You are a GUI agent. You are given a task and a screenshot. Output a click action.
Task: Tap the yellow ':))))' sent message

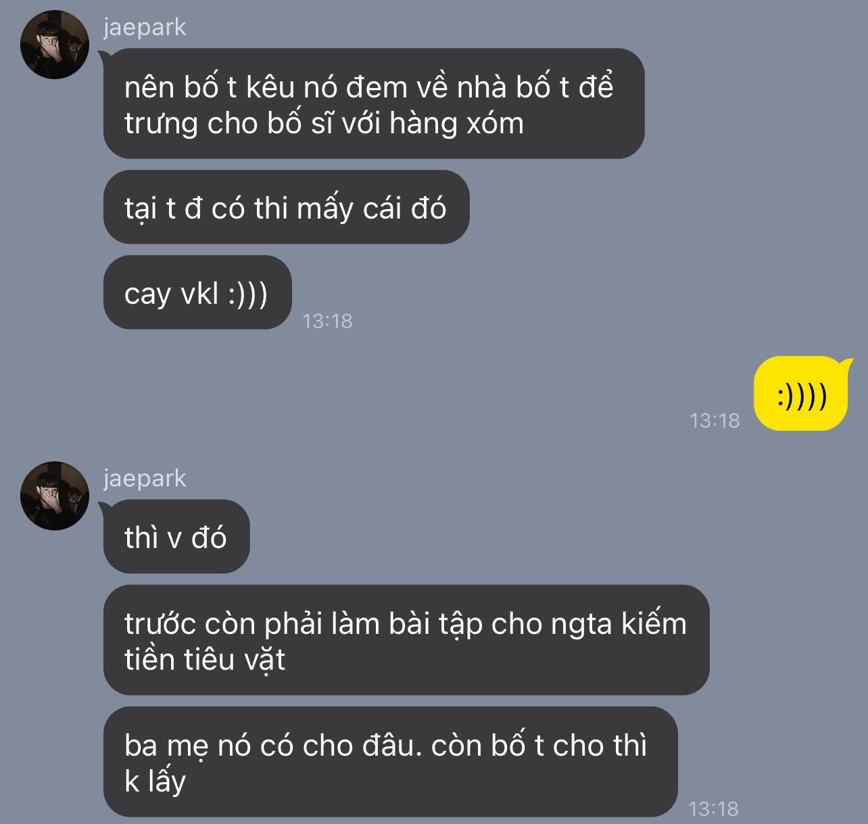(802, 393)
